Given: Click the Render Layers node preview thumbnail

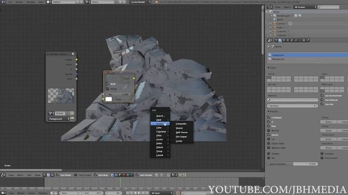Looking at the screenshot, I should 61,96.
